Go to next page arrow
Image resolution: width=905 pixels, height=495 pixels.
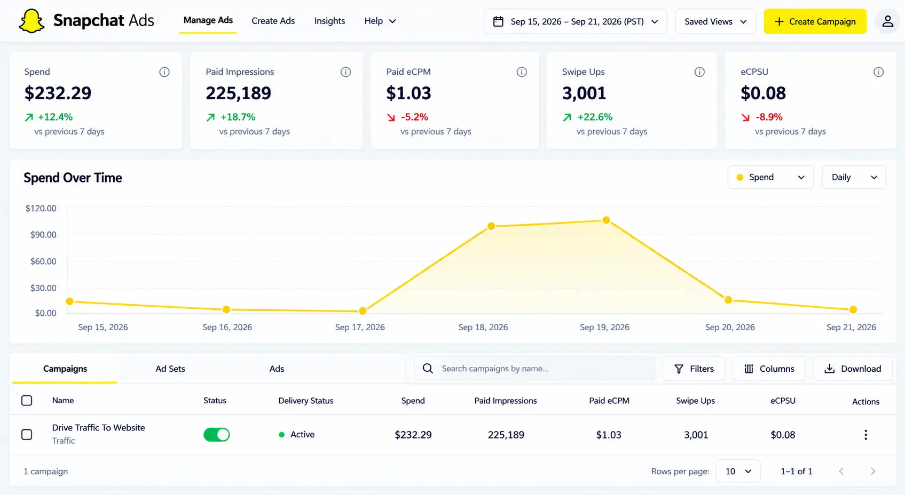point(873,471)
